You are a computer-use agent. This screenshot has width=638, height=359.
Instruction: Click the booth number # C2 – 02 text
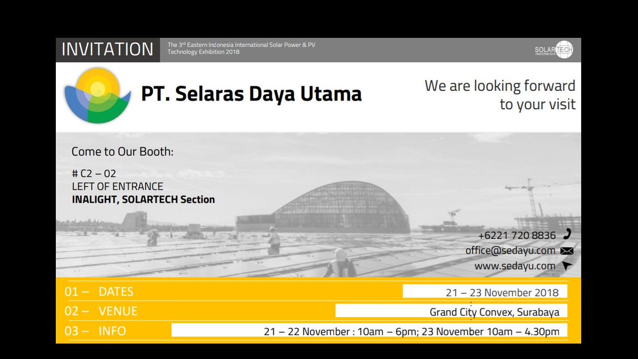coord(93,173)
